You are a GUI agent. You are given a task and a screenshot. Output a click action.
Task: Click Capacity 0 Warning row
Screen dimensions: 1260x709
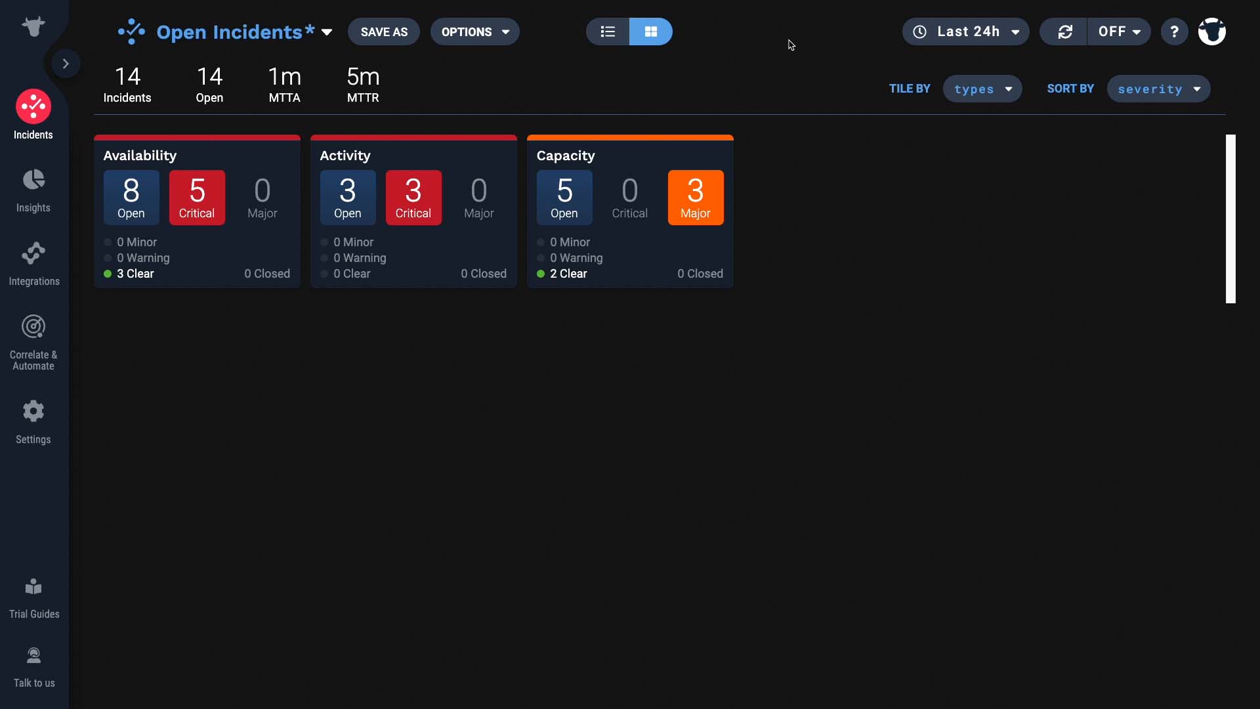(x=570, y=258)
